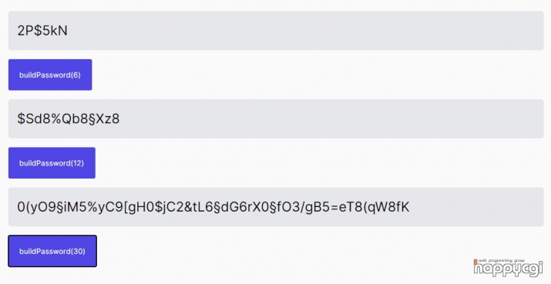Activate the button with the dark focus outline
This screenshot has width=551, height=284.
pyautogui.click(x=52, y=251)
